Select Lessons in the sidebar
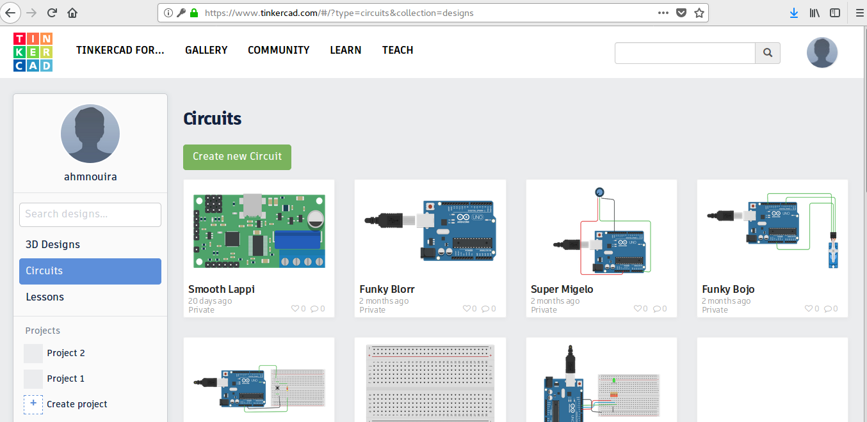 click(x=90, y=297)
